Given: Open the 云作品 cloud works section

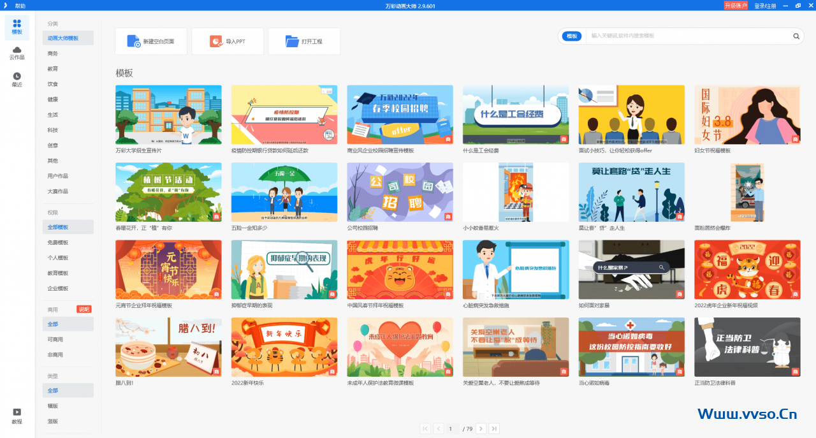Looking at the screenshot, I should pyautogui.click(x=17, y=53).
